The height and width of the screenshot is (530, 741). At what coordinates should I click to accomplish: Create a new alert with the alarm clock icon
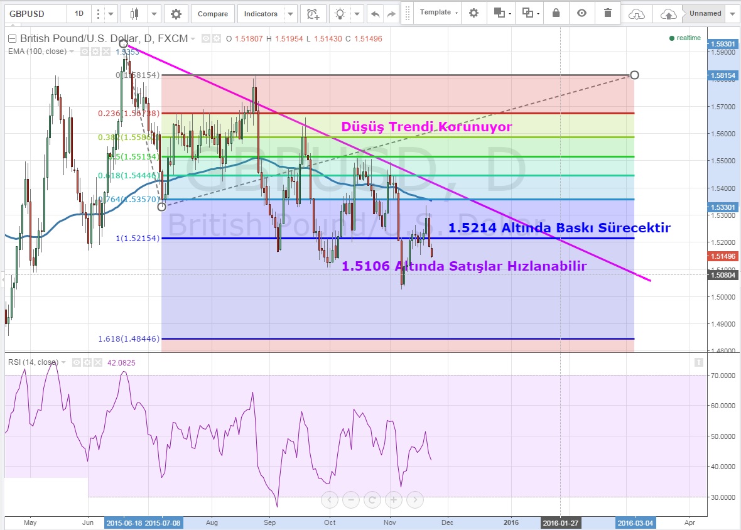(x=311, y=14)
